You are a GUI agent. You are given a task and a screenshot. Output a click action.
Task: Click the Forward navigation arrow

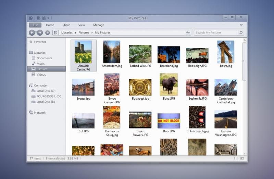(x=40, y=33)
